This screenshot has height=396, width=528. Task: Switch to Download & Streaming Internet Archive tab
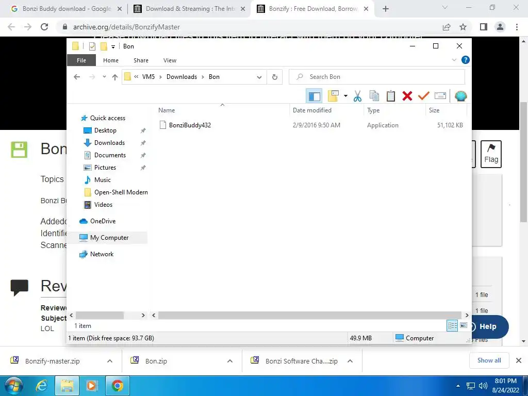[x=190, y=9]
